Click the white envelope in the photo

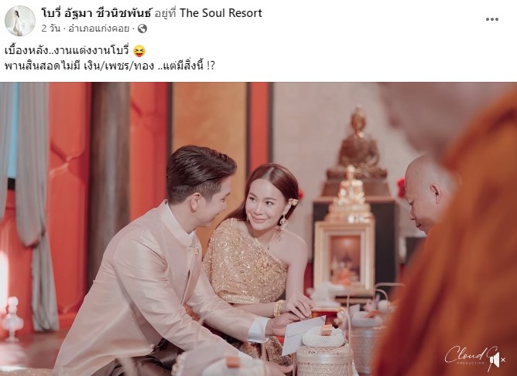(x=300, y=335)
